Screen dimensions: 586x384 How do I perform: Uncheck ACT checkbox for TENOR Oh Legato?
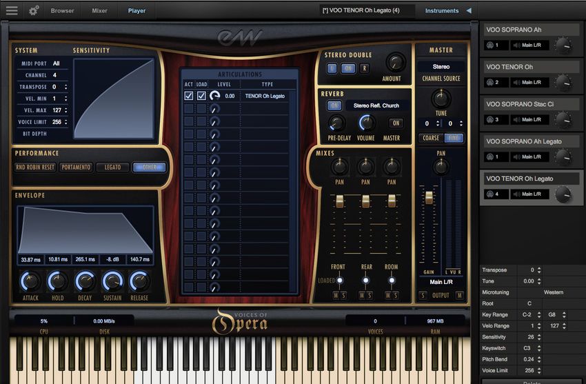pos(188,97)
